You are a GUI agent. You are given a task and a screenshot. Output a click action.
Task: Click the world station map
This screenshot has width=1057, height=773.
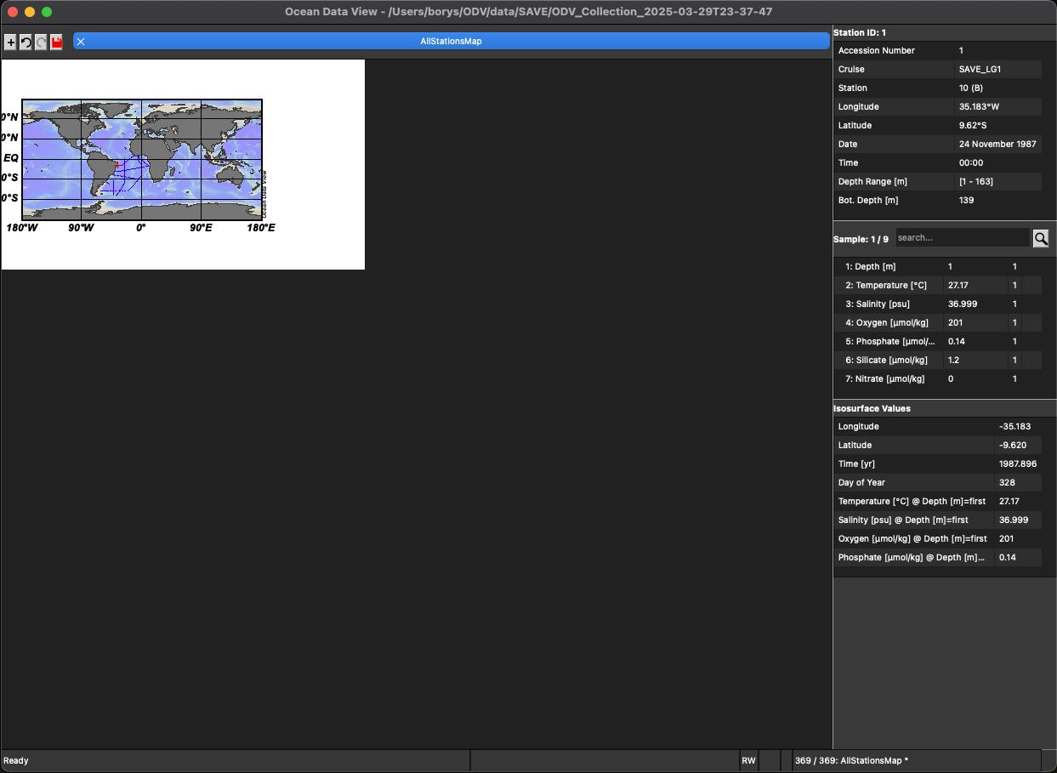(x=142, y=160)
